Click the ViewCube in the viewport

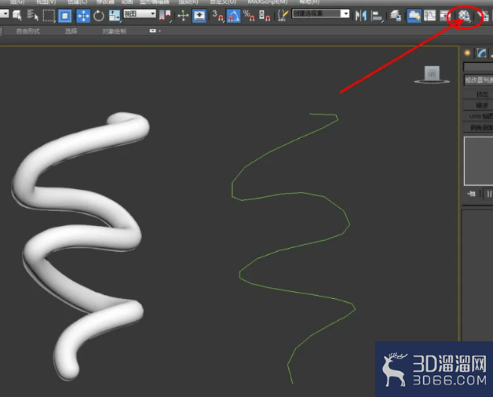[432, 75]
